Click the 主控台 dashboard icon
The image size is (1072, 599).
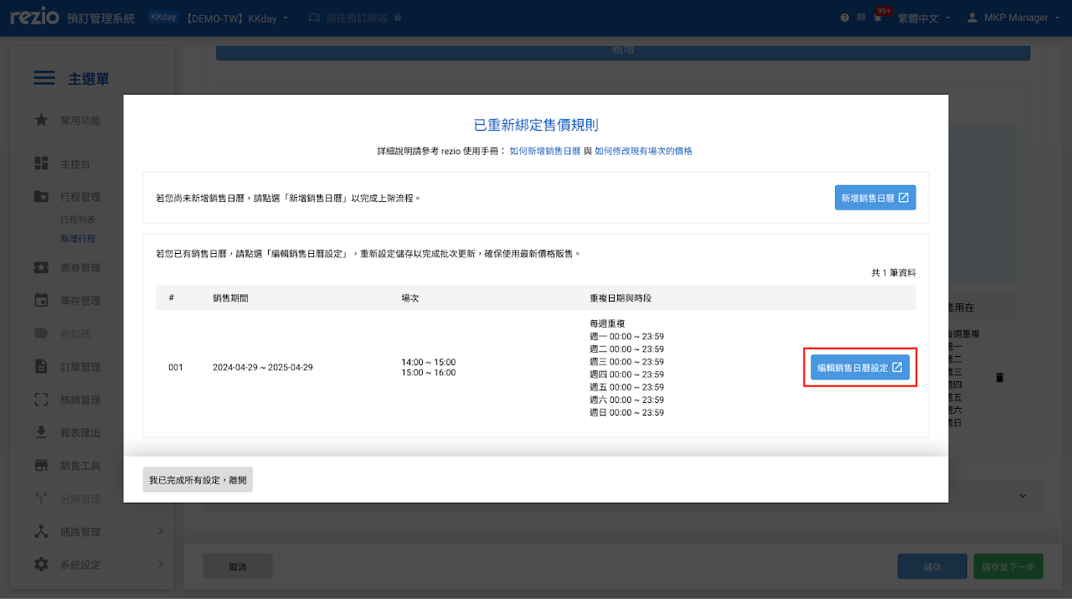coord(41,163)
